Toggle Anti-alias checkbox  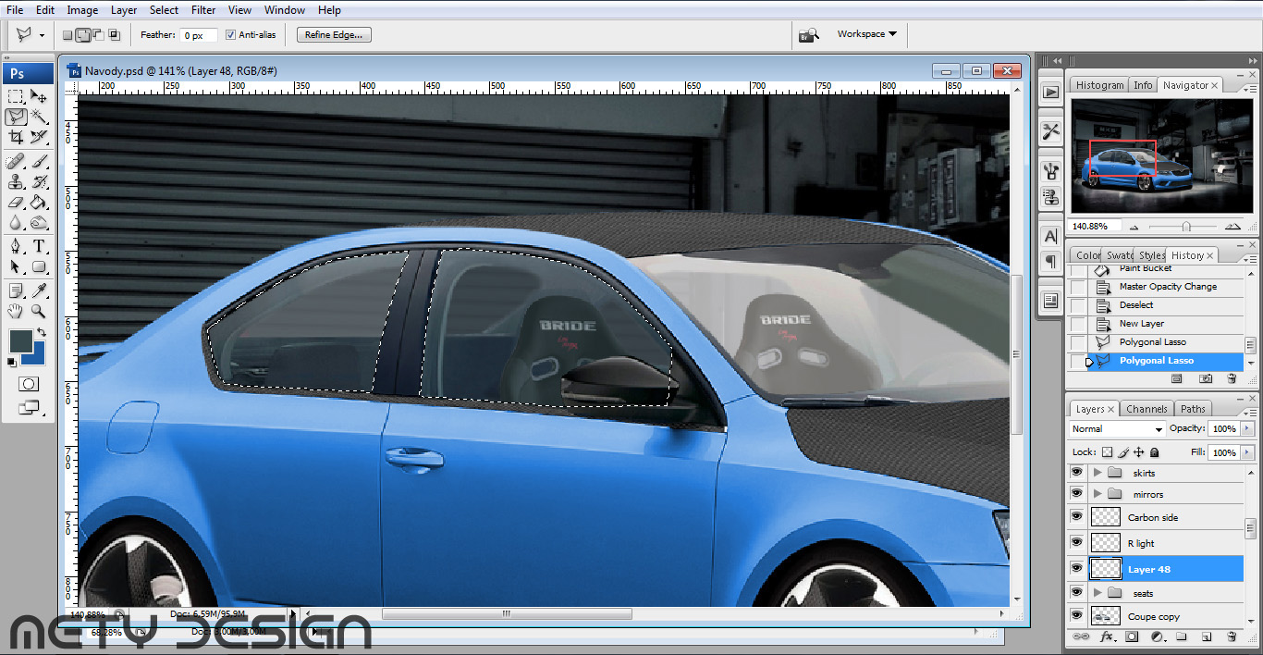(230, 35)
